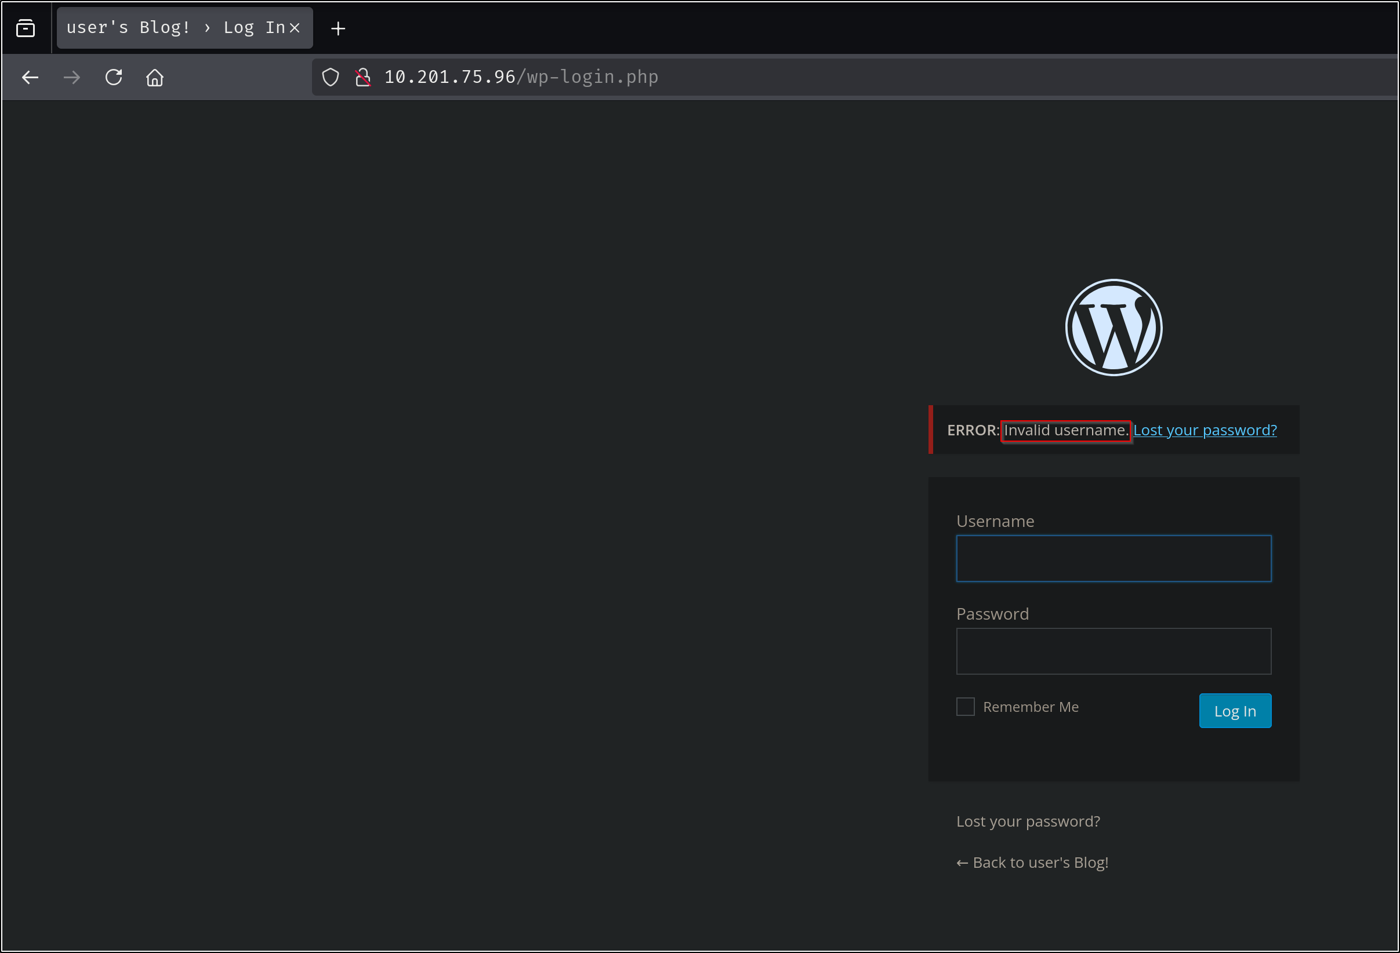The height and width of the screenshot is (953, 1400).
Task: Go back to user's Blog link
Action: [x=1032, y=862]
